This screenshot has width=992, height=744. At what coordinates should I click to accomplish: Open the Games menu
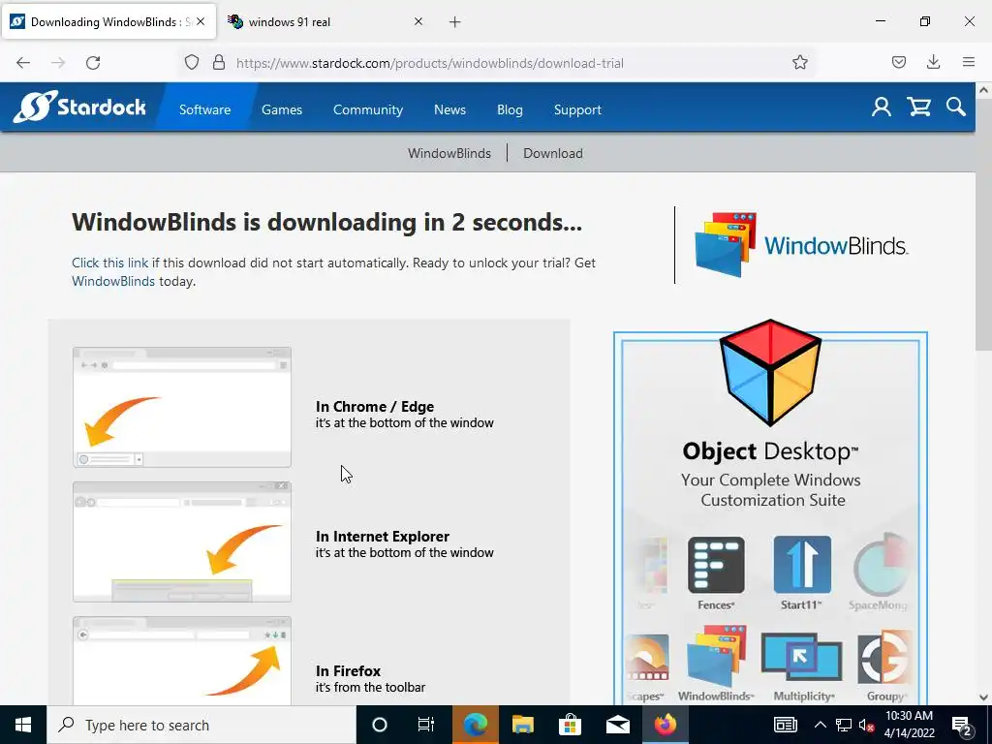pyautogui.click(x=282, y=109)
